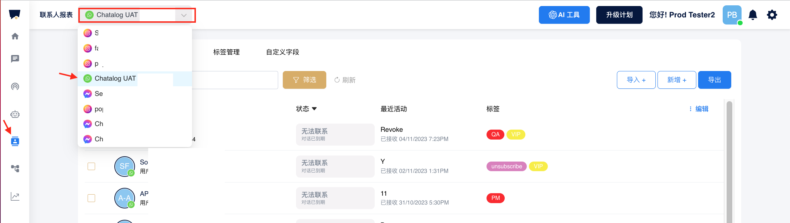Image resolution: width=790 pixels, height=223 pixels.
Task: Click the 导出 export button
Action: [x=714, y=80]
